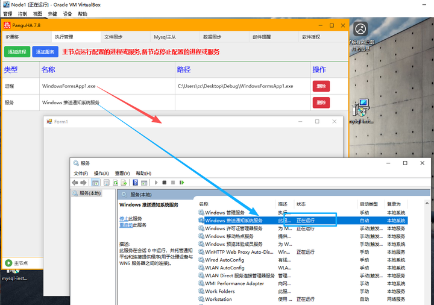
Task: Open the 文件(F) menu in Services
Action: click(81, 173)
